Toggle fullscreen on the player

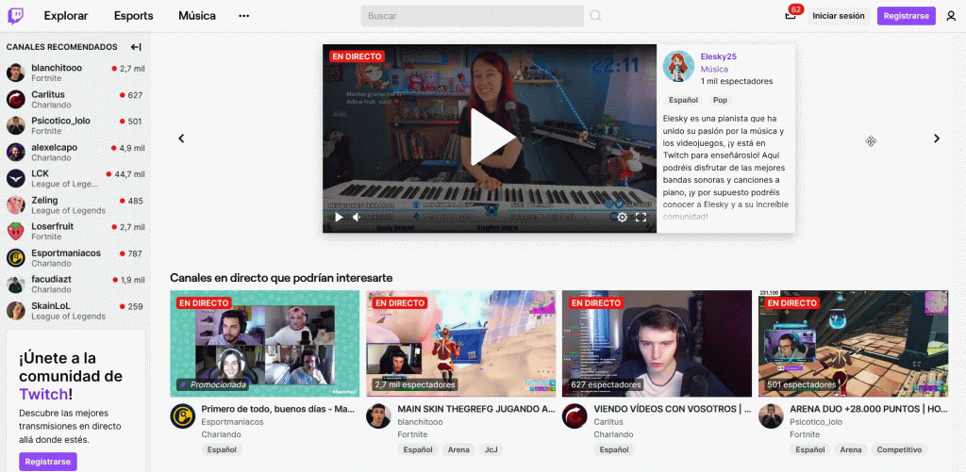point(641,217)
